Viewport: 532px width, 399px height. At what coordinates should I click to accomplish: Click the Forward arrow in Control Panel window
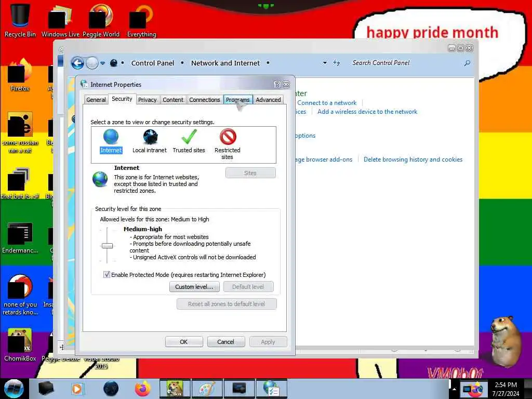pos(92,63)
